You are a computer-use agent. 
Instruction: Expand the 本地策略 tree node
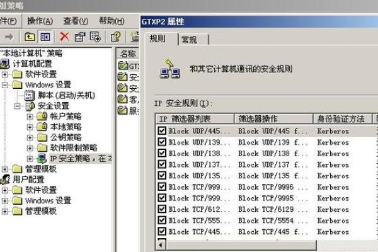pos(30,127)
